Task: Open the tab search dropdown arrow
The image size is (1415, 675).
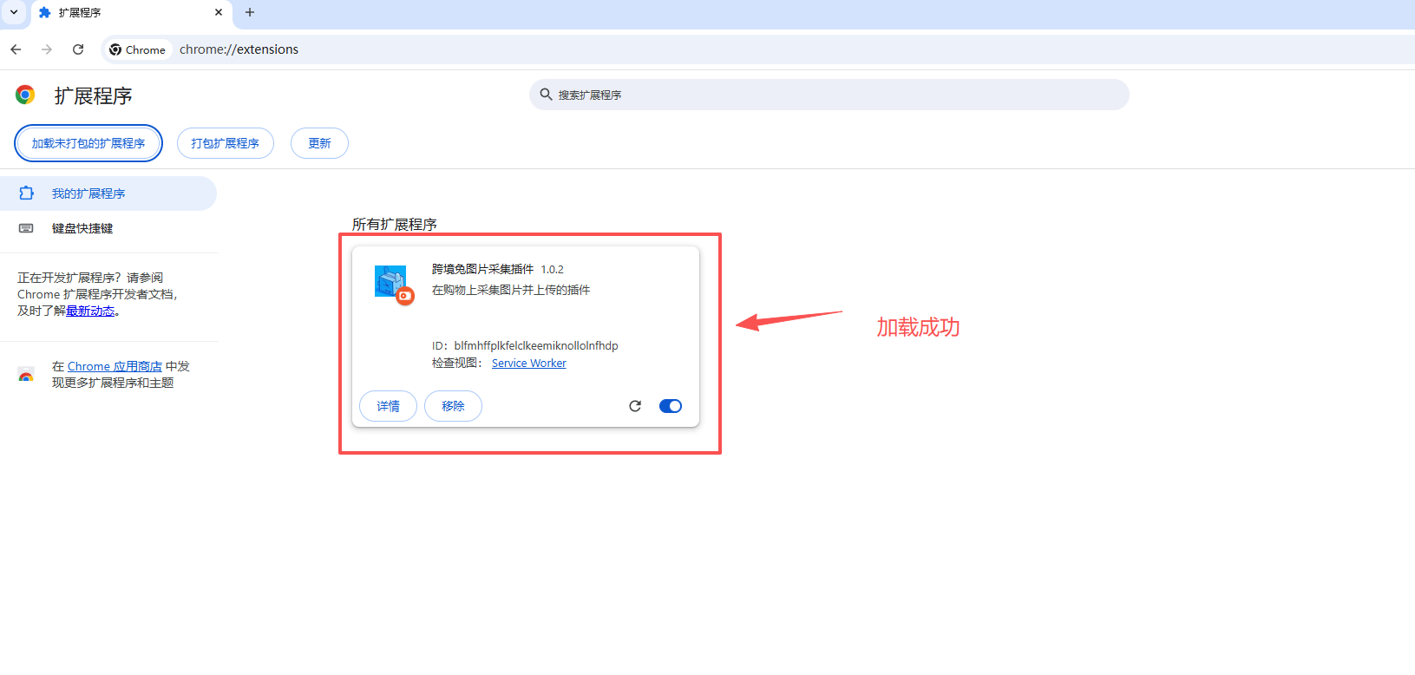Action: (x=14, y=12)
